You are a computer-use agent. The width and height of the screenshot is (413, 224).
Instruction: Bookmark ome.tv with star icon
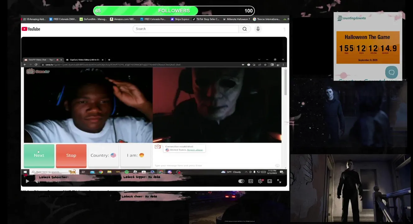click(x=265, y=65)
